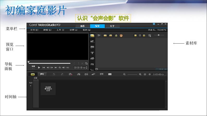Click the import media folder icon
This screenshot has width=207, height=116.
pos(99,36)
